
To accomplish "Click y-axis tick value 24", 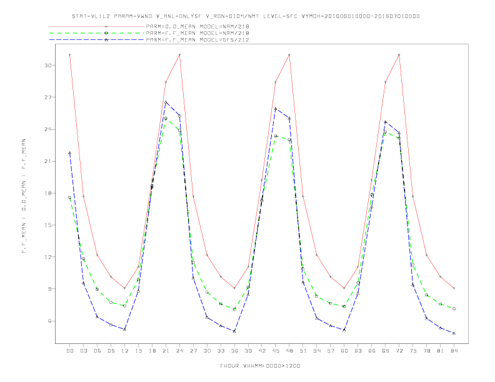I will pos(47,129).
